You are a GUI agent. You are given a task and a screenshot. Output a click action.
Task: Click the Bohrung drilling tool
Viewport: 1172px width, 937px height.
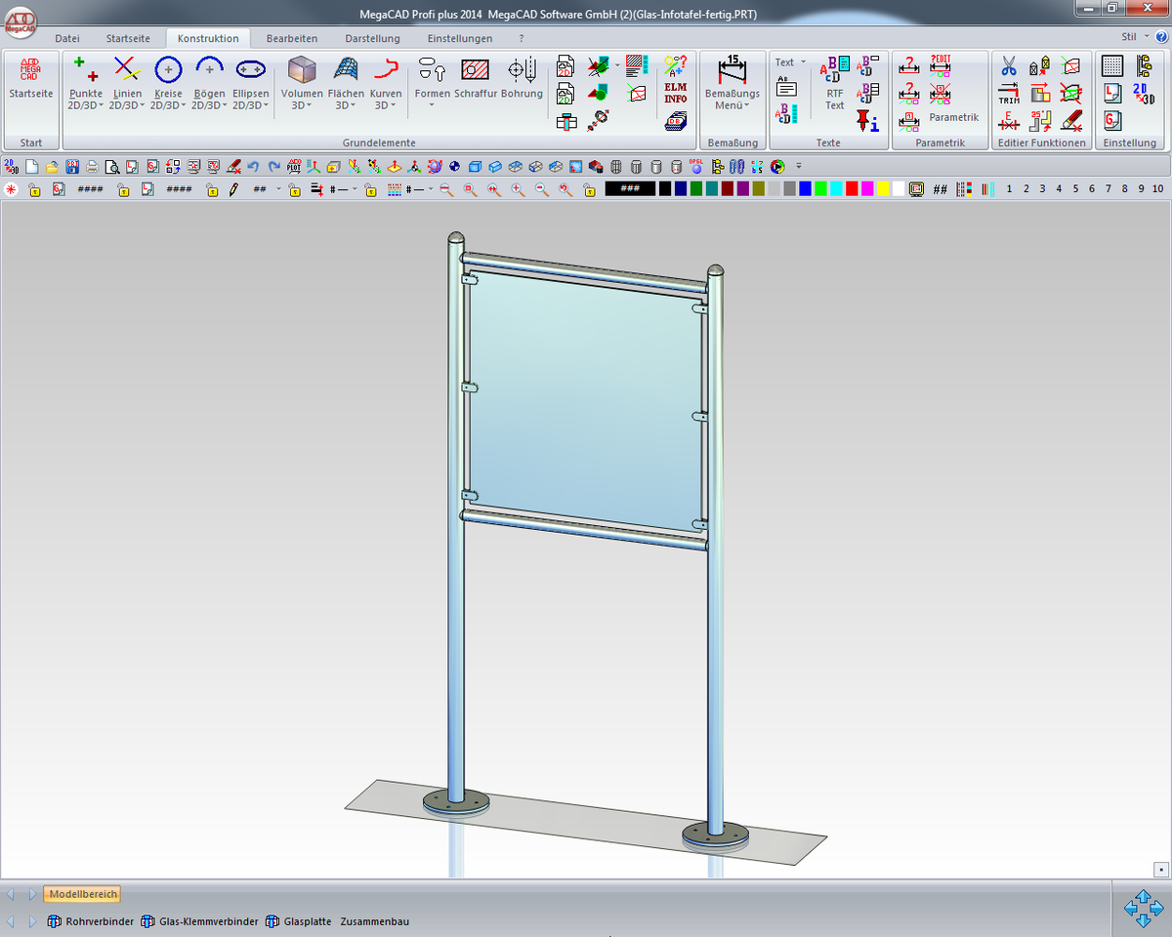point(522,80)
